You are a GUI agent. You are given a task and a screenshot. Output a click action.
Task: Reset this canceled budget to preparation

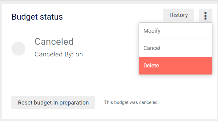[x=53, y=103]
